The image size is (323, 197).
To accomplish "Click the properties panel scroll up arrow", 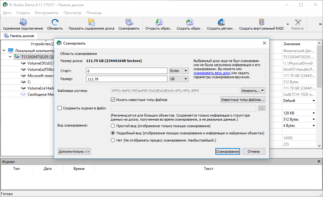I will coord(319,43).
